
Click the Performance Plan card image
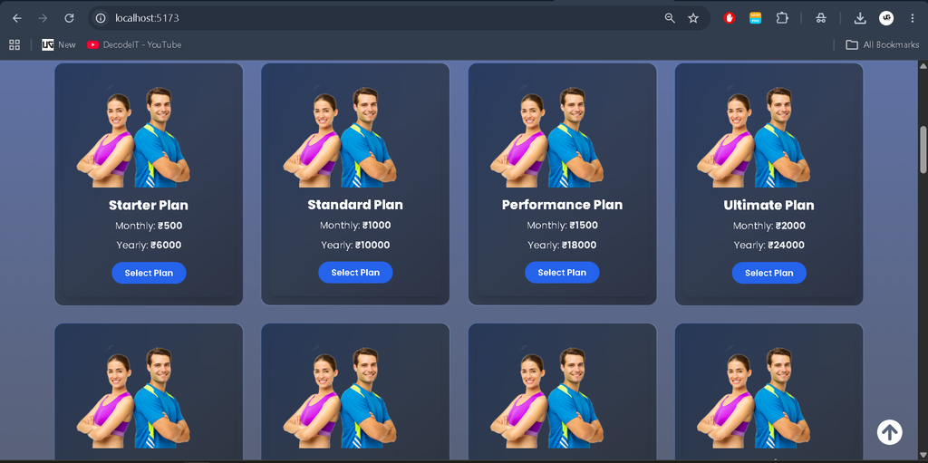tap(546, 138)
